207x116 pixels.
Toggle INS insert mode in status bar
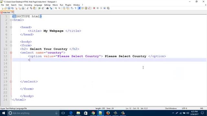point(202,108)
